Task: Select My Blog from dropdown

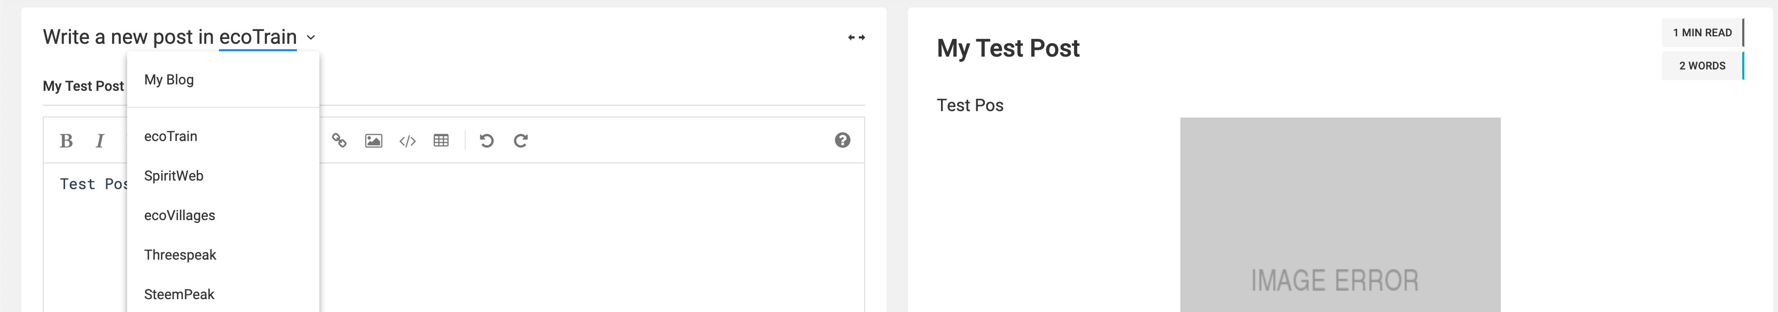Action: pyautogui.click(x=169, y=80)
